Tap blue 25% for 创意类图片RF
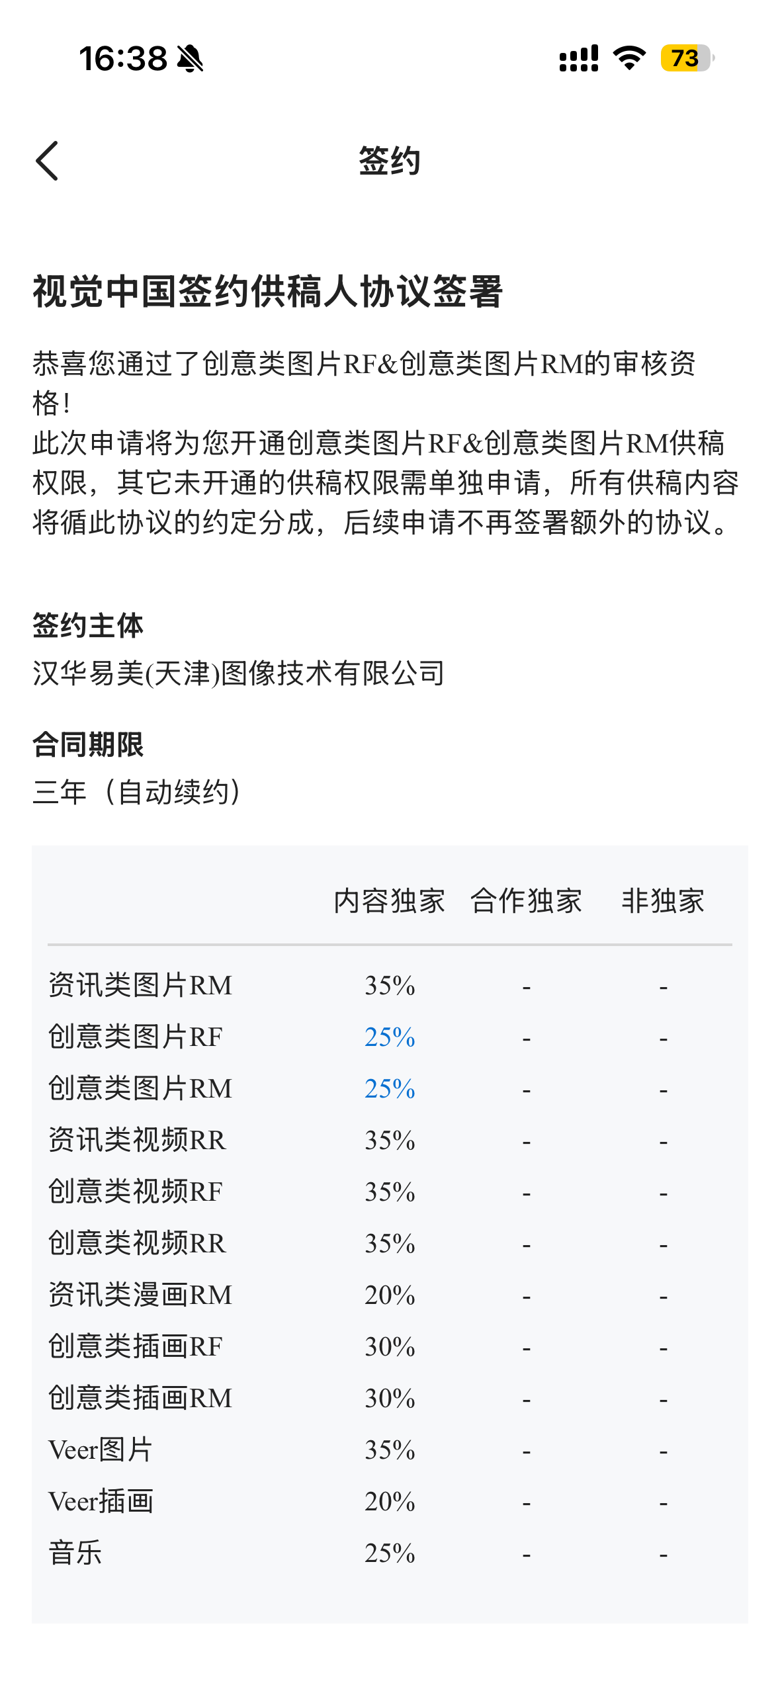Screen dimensions: 780x1691 coord(390,1037)
